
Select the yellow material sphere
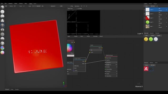pyautogui.click(x=146, y=39)
